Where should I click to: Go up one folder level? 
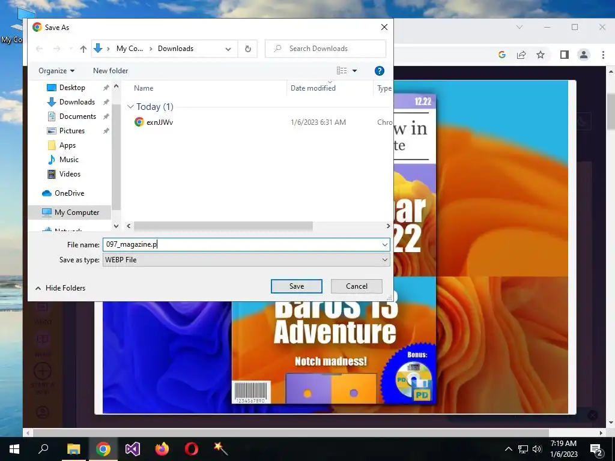pos(83,49)
